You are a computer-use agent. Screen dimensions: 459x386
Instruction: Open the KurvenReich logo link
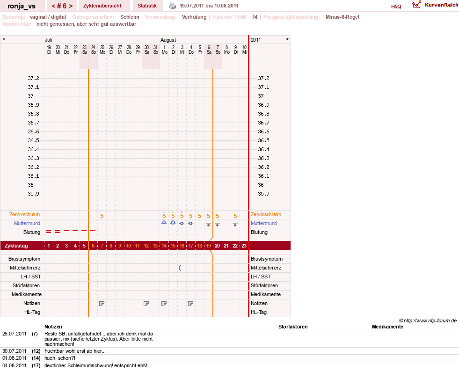tap(435, 5)
